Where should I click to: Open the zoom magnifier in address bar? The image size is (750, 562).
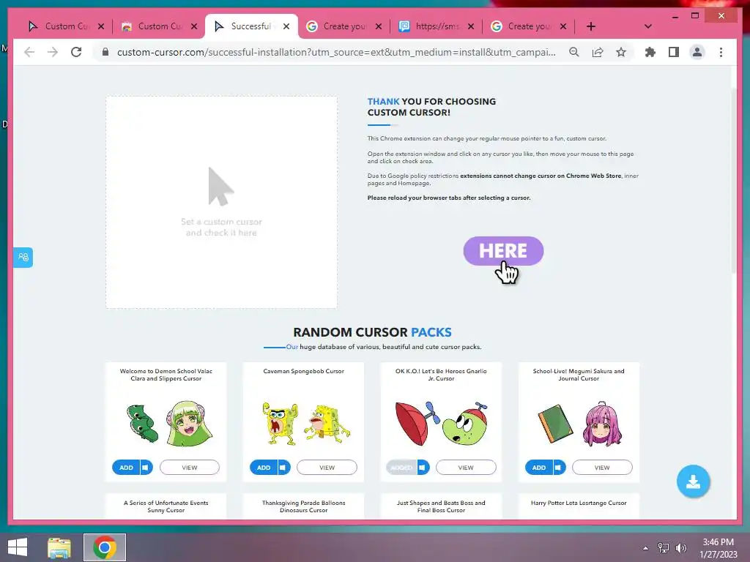tap(574, 52)
